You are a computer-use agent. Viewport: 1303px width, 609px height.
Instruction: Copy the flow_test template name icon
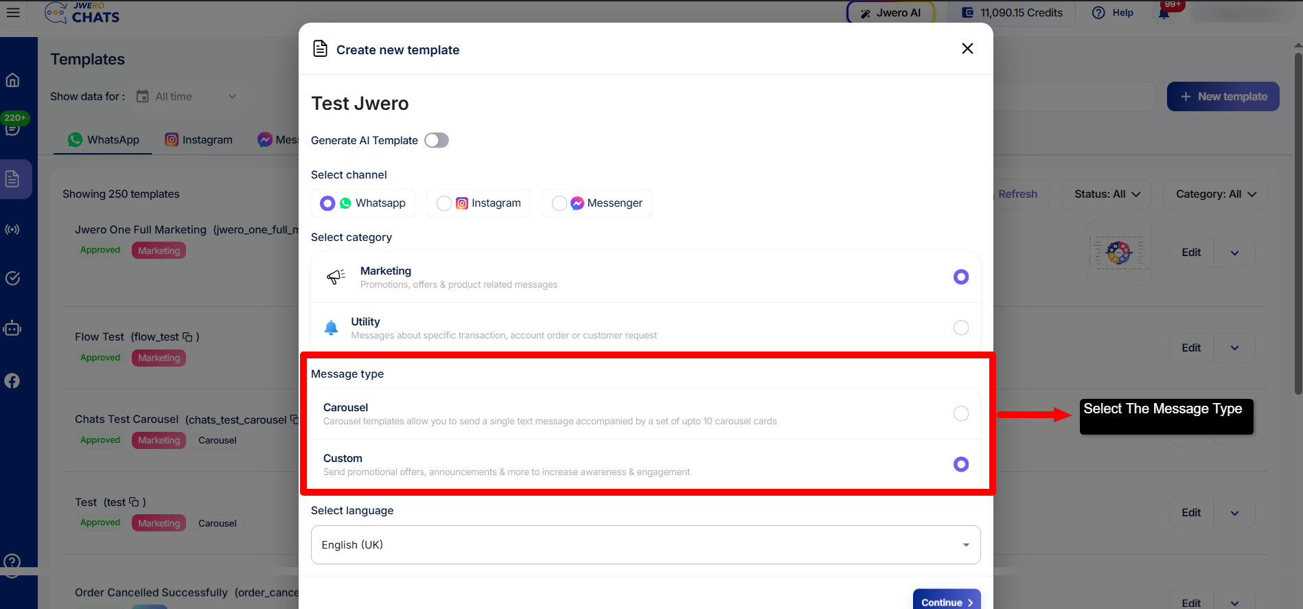tap(187, 337)
